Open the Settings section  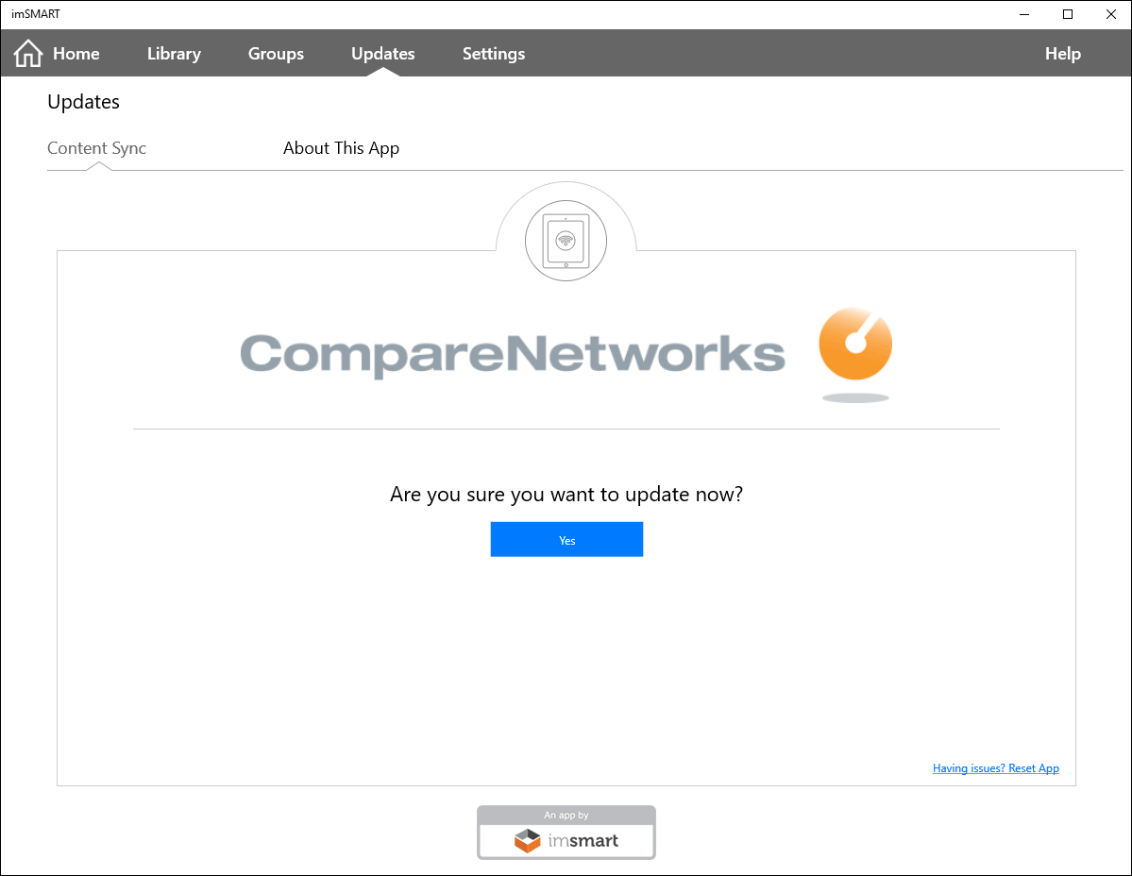tap(494, 54)
